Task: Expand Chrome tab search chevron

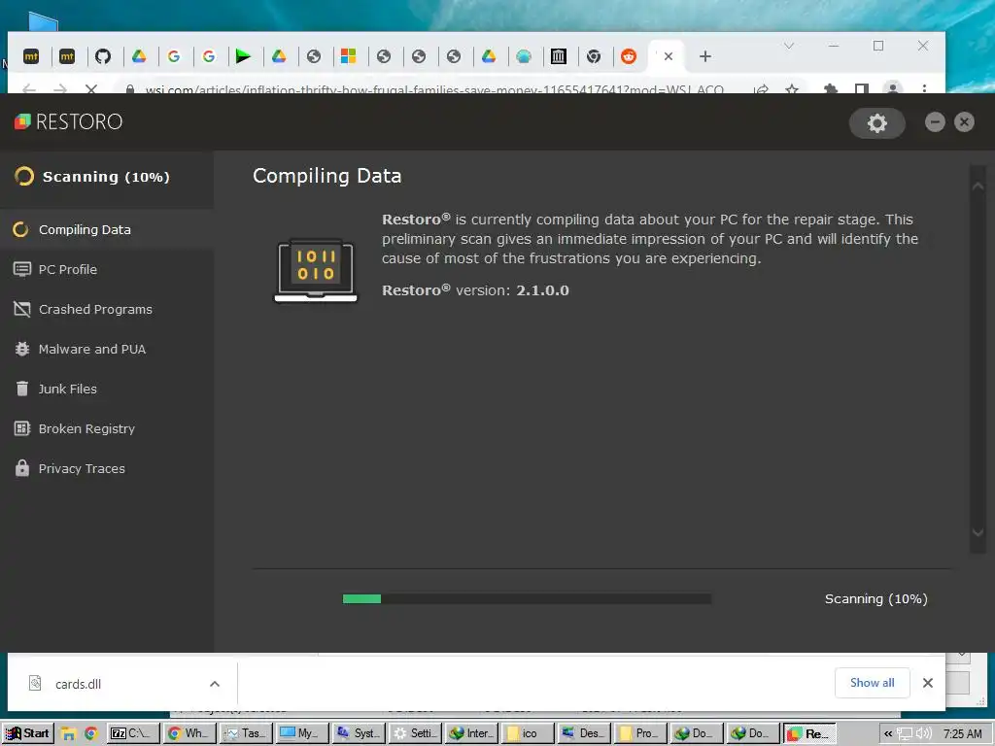Action: [789, 46]
